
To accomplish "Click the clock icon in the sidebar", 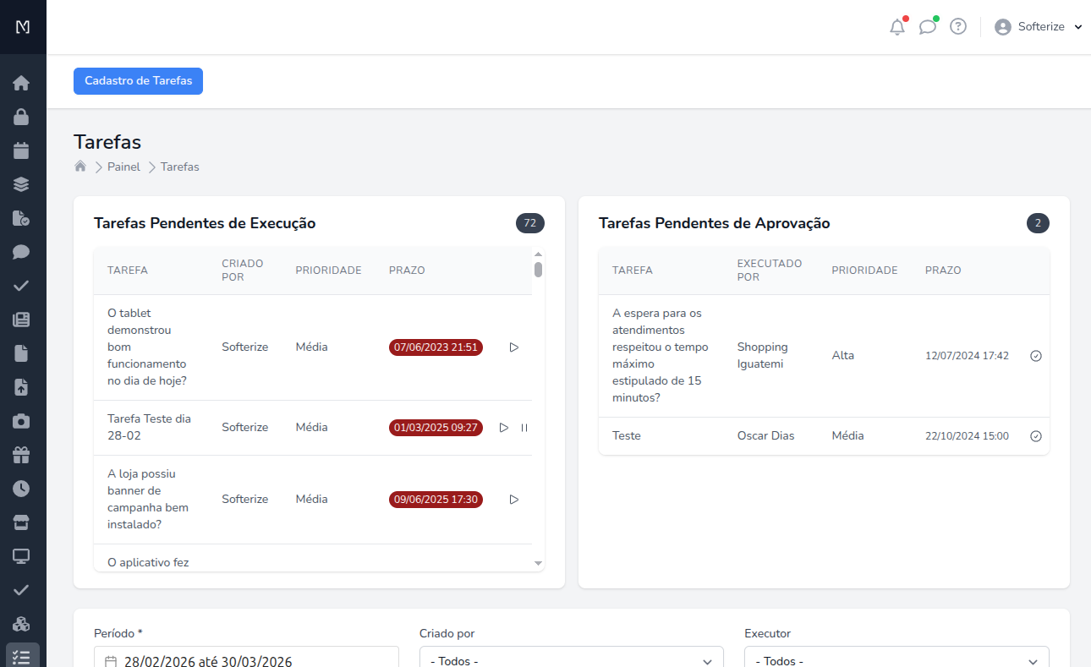I will click(23, 488).
